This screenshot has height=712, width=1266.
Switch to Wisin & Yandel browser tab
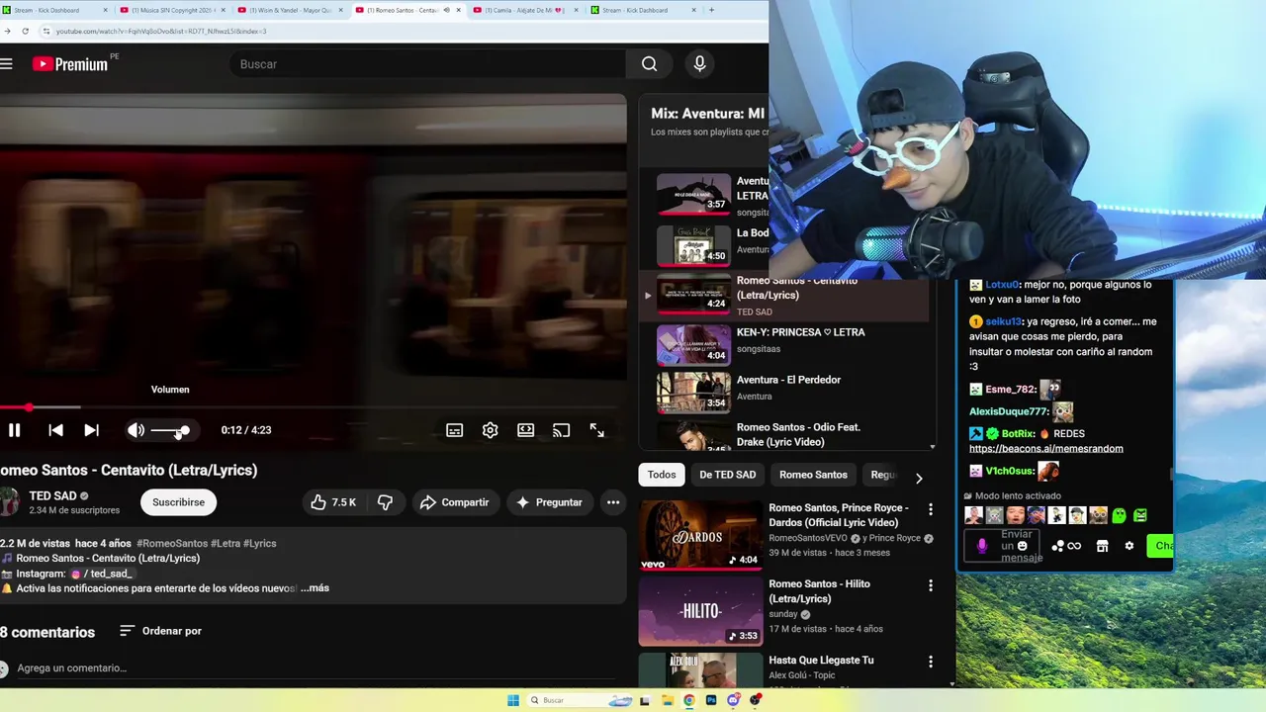coord(290,10)
